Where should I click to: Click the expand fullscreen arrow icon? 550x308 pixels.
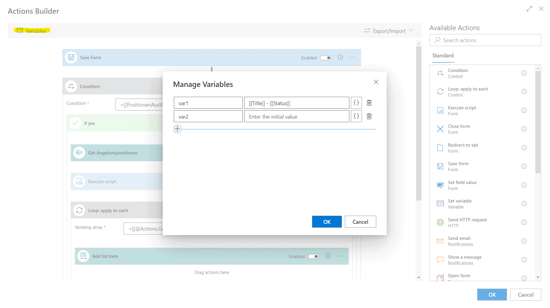pos(529,9)
